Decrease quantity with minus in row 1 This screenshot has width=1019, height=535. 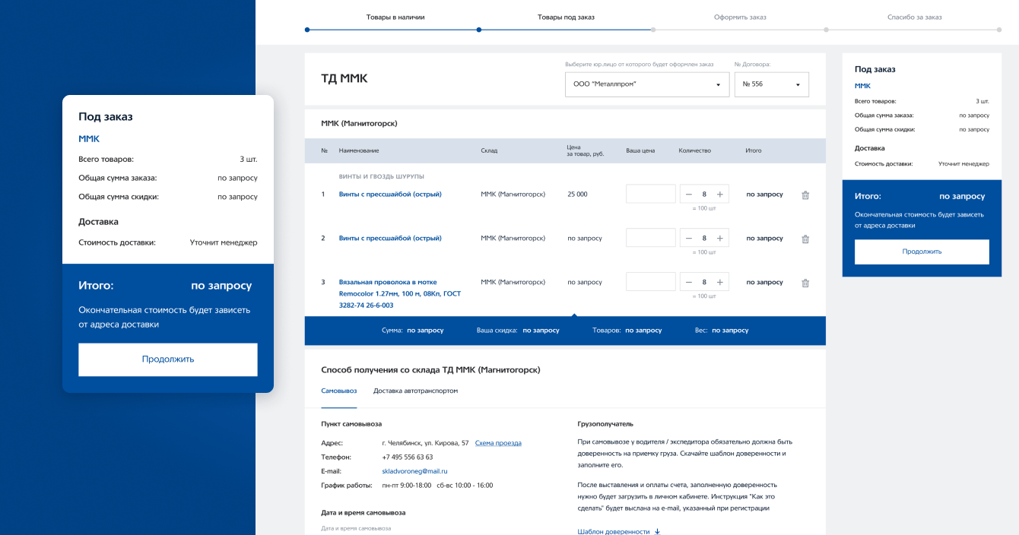point(689,195)
